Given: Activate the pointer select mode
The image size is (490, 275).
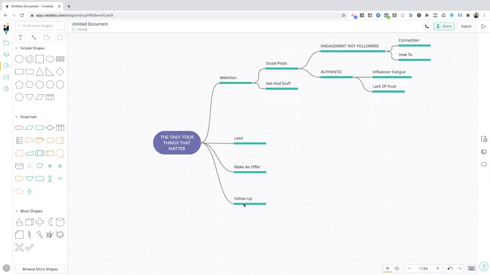Looking at the screenshot, I should click(x=387, y=269).
